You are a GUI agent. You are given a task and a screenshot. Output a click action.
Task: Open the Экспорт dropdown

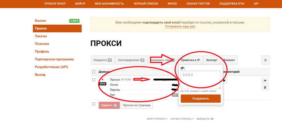212,60
